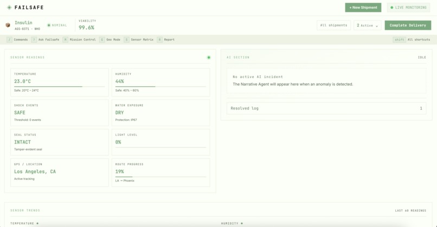Screen dimensions: 437x227
Task: Click the Sensor Trends heading
Action: coord(25,210)
